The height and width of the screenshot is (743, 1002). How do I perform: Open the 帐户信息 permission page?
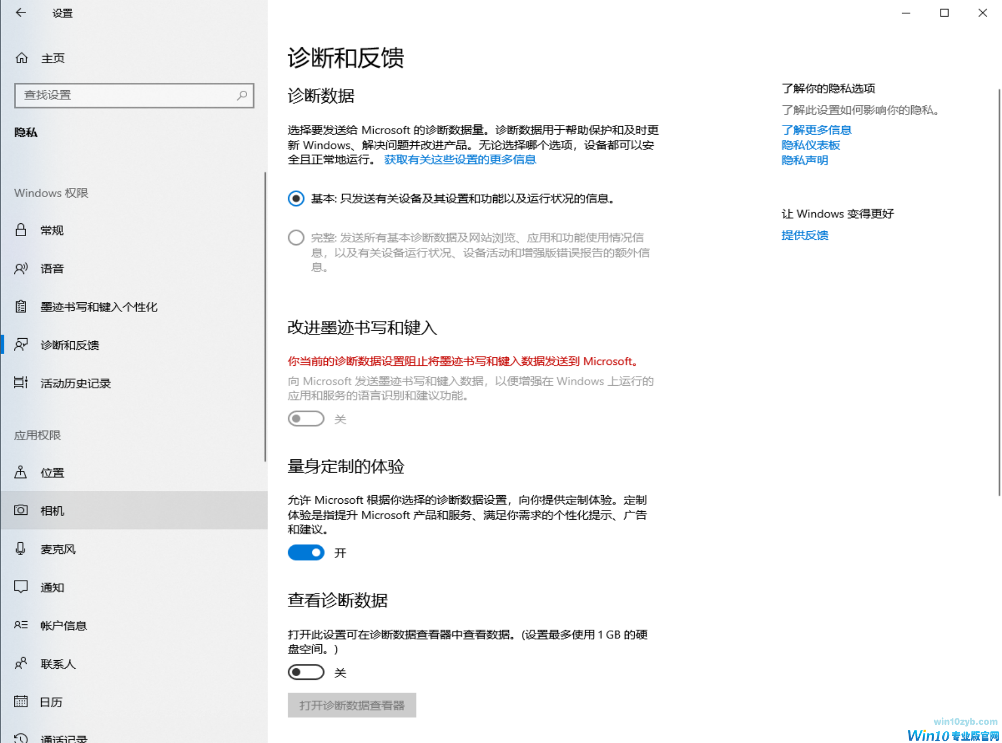pos(64,625)
